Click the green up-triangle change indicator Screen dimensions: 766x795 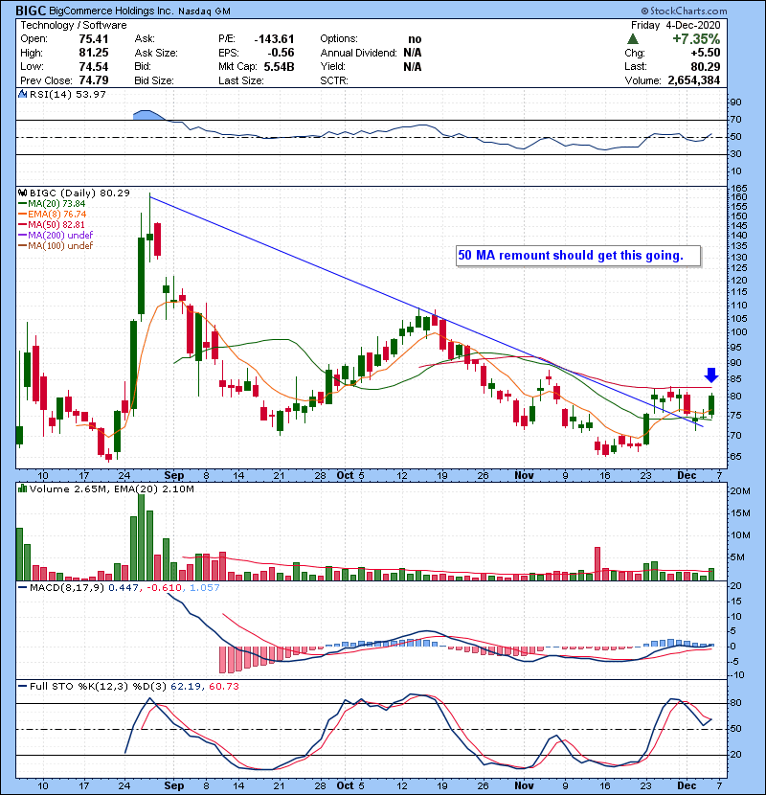click(x=632, y=38)
